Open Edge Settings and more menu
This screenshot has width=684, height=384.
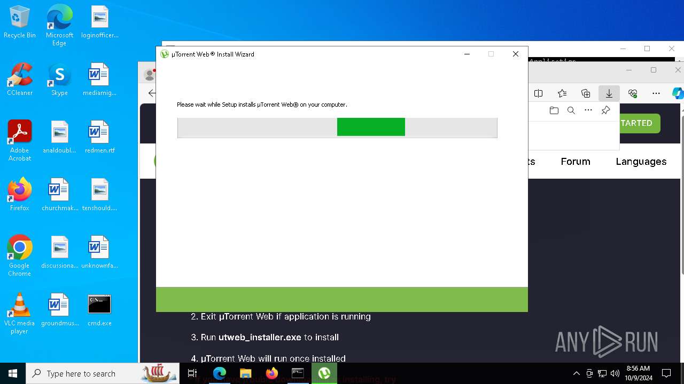[656, 93]
